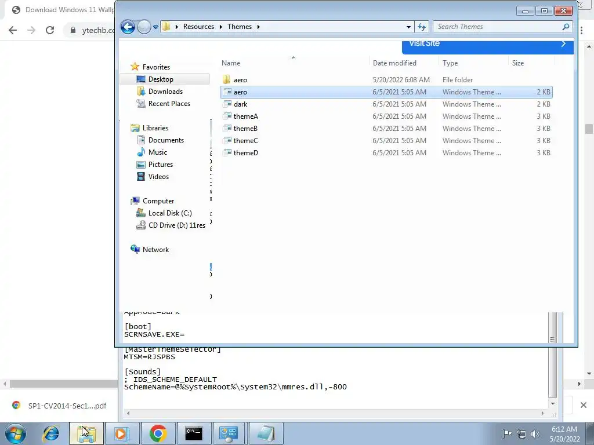Click the search magnifier icon
594x445 pixels.
click(x=566, y=27)
